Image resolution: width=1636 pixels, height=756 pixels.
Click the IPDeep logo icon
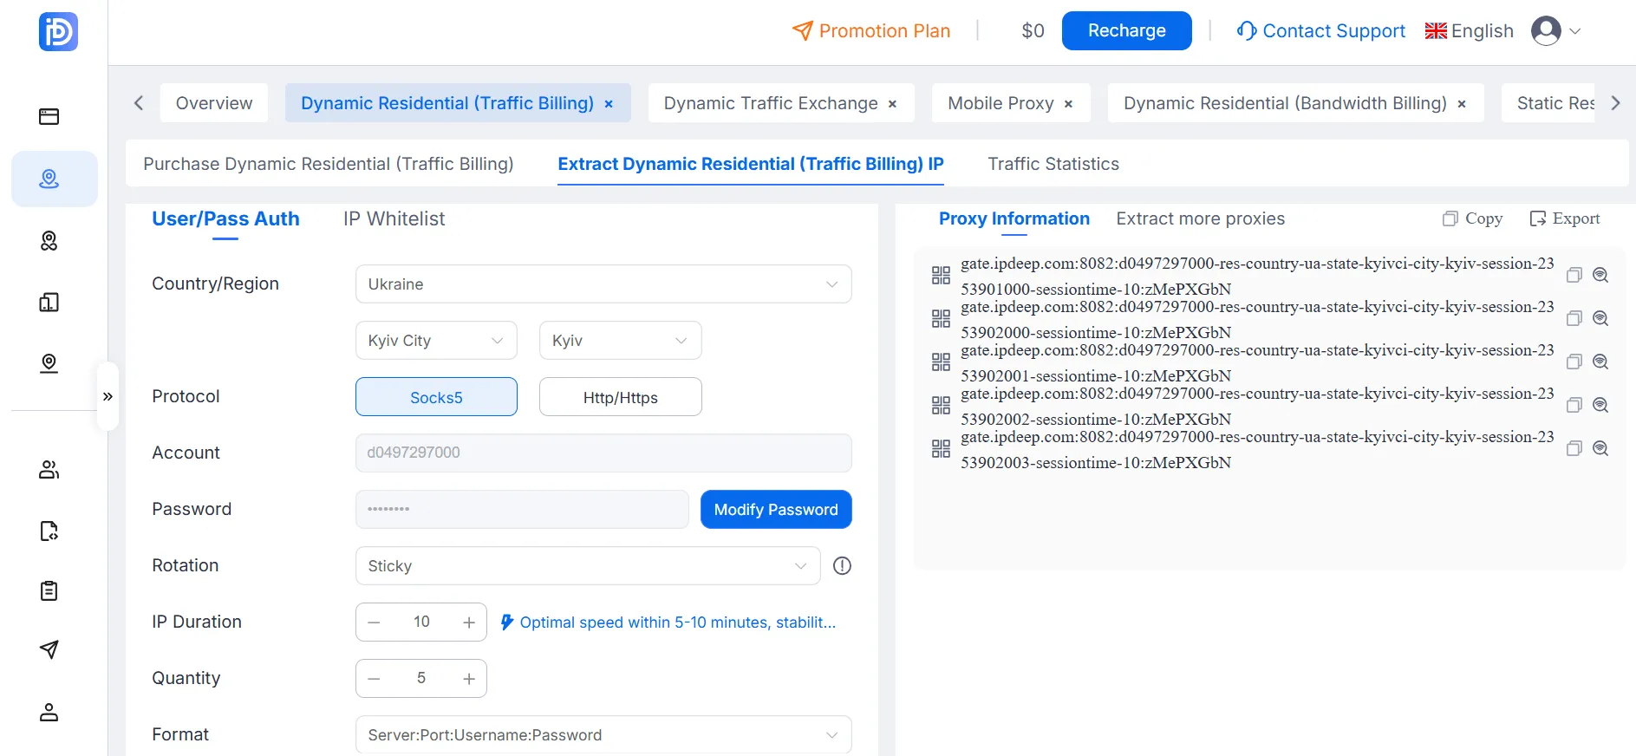pyautogui.click(x=58, y=32)
